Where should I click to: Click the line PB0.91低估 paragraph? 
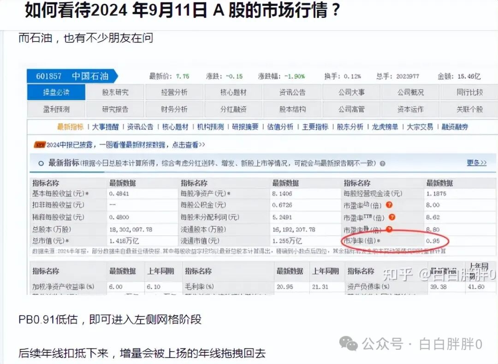[x=110, y=319]
